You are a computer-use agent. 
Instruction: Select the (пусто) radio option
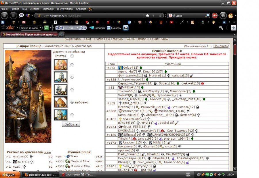point(72,56)
